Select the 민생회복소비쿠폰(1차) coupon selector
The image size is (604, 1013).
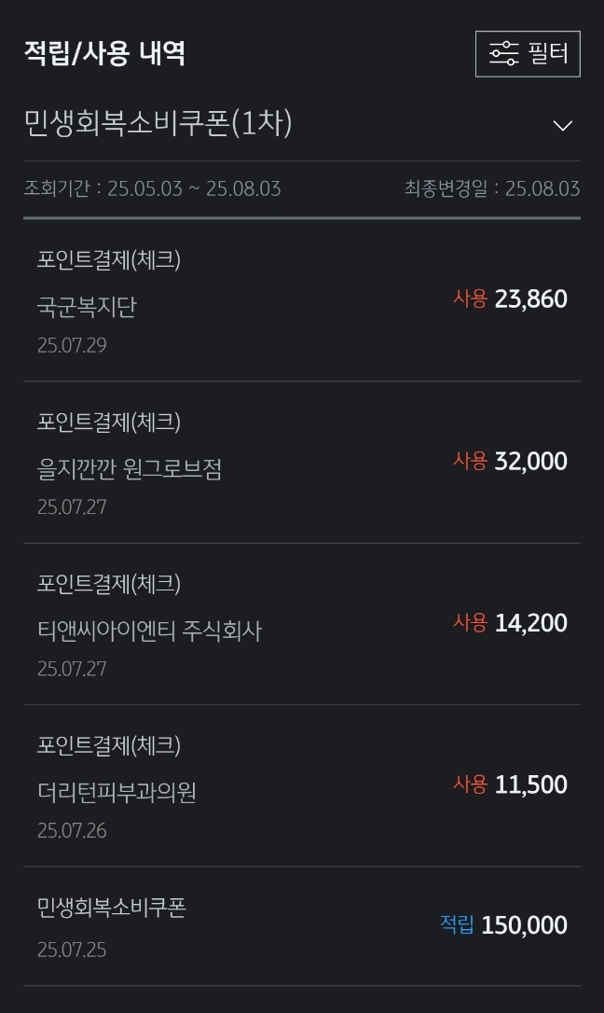(158, 124)
